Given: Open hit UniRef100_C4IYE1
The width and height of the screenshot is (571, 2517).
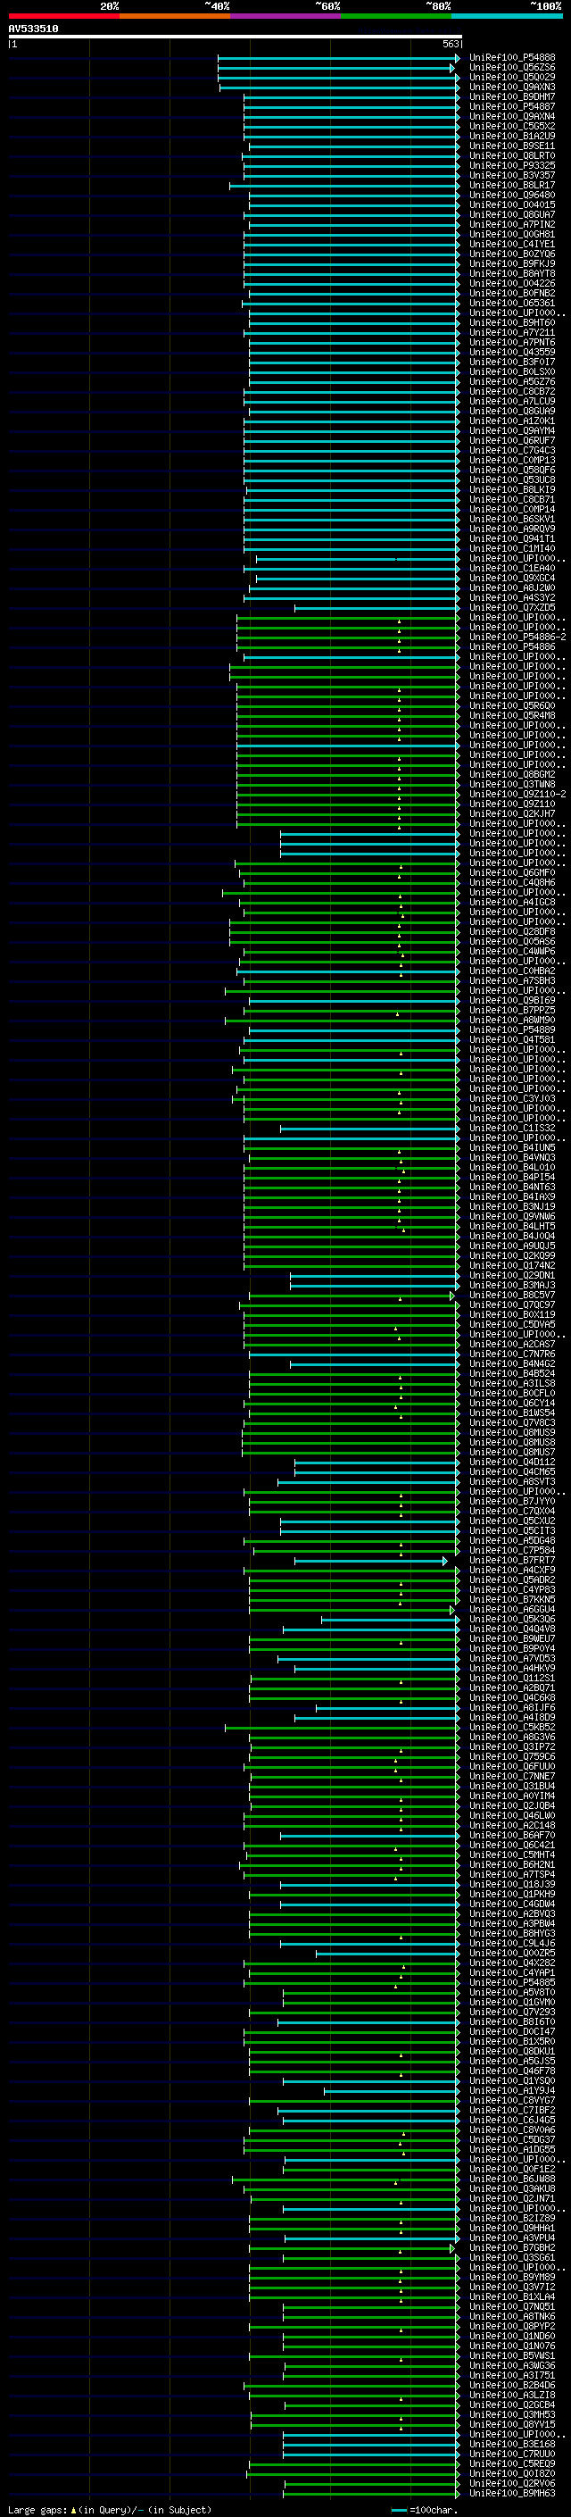Looking at the screenshot, I should (x=512, y=245).
